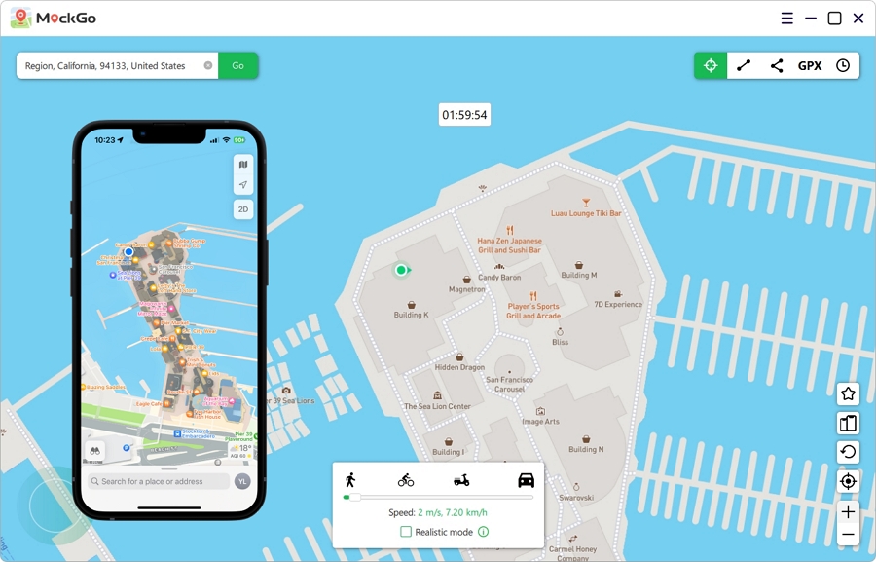Choose car driving speed mode
The image size is (876, 562).
pyautogui.click(x=526, y=480)
